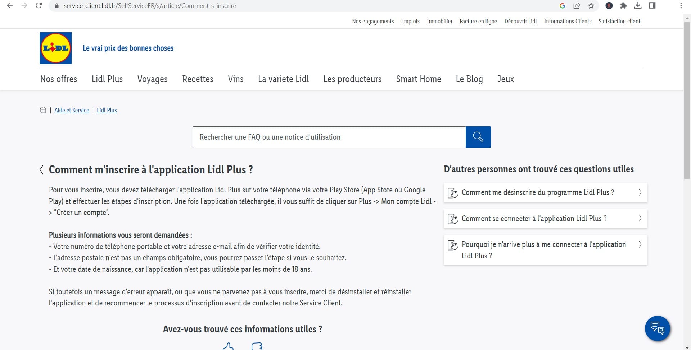Click the Aide et Service breadcrumb link
This screenshot has height=350, width=691.
[72, 110]
